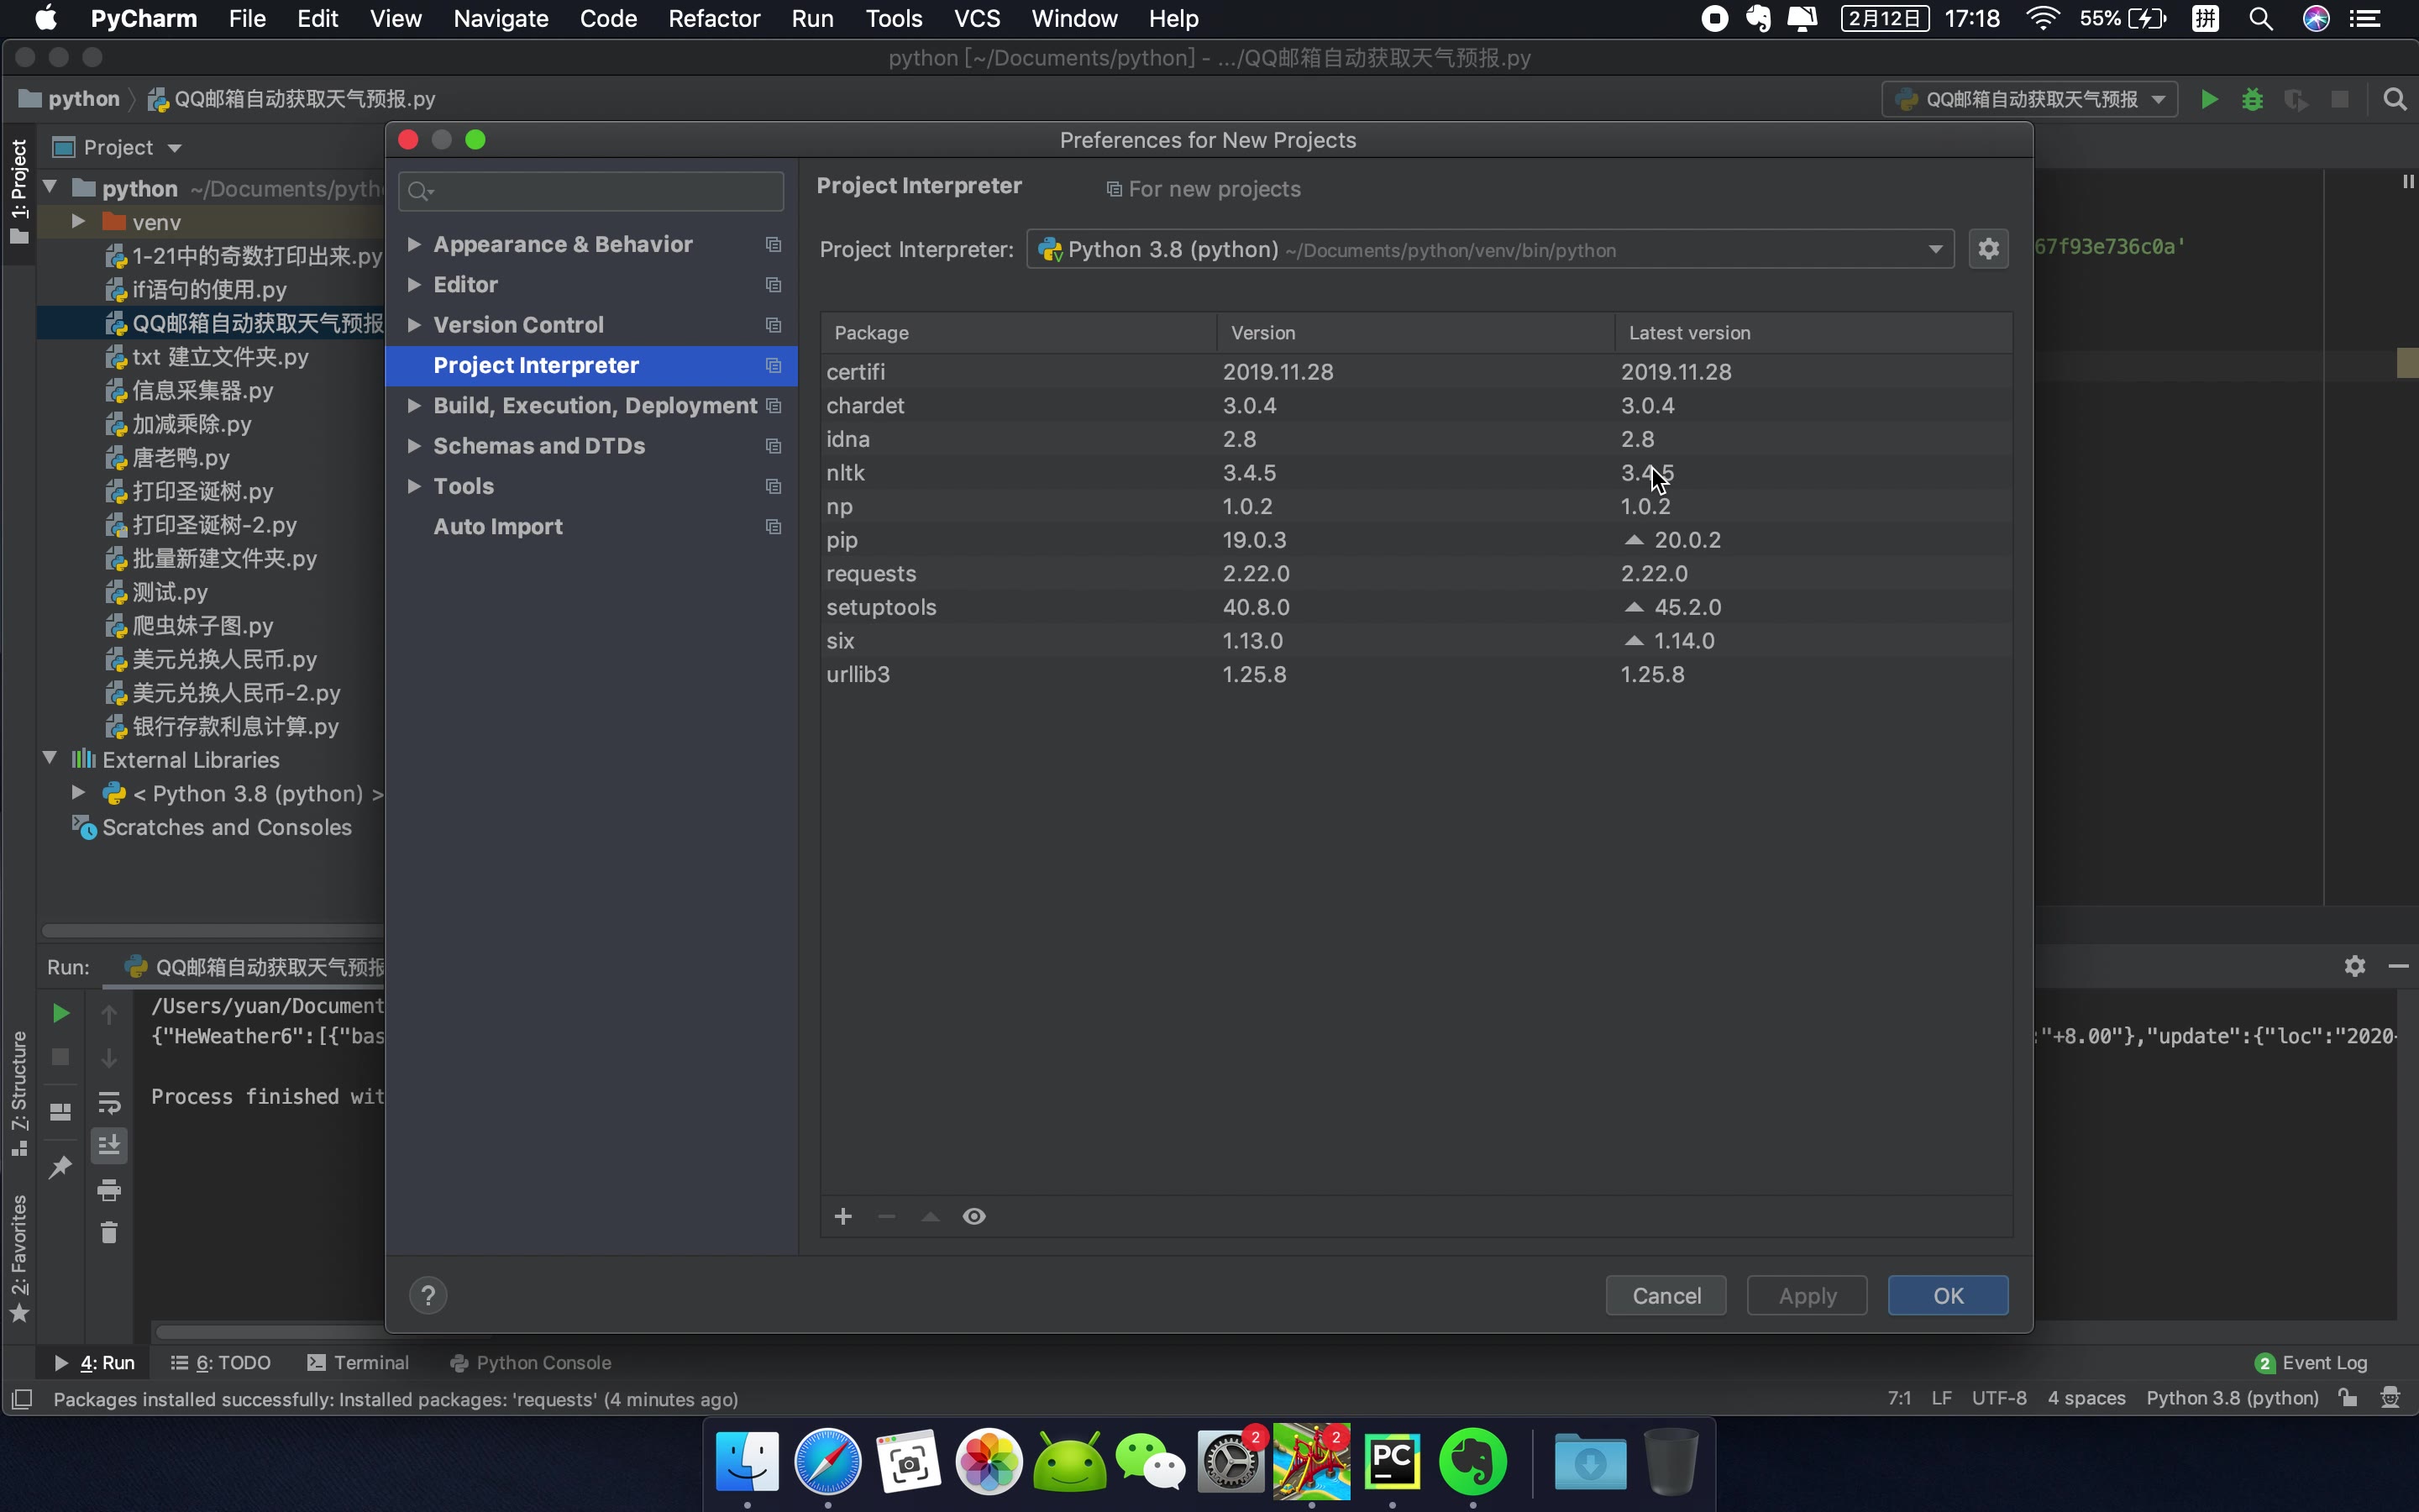Screen dimensions: 2419x1512
Task: Click the preferences search field
Action: (590, 191)
